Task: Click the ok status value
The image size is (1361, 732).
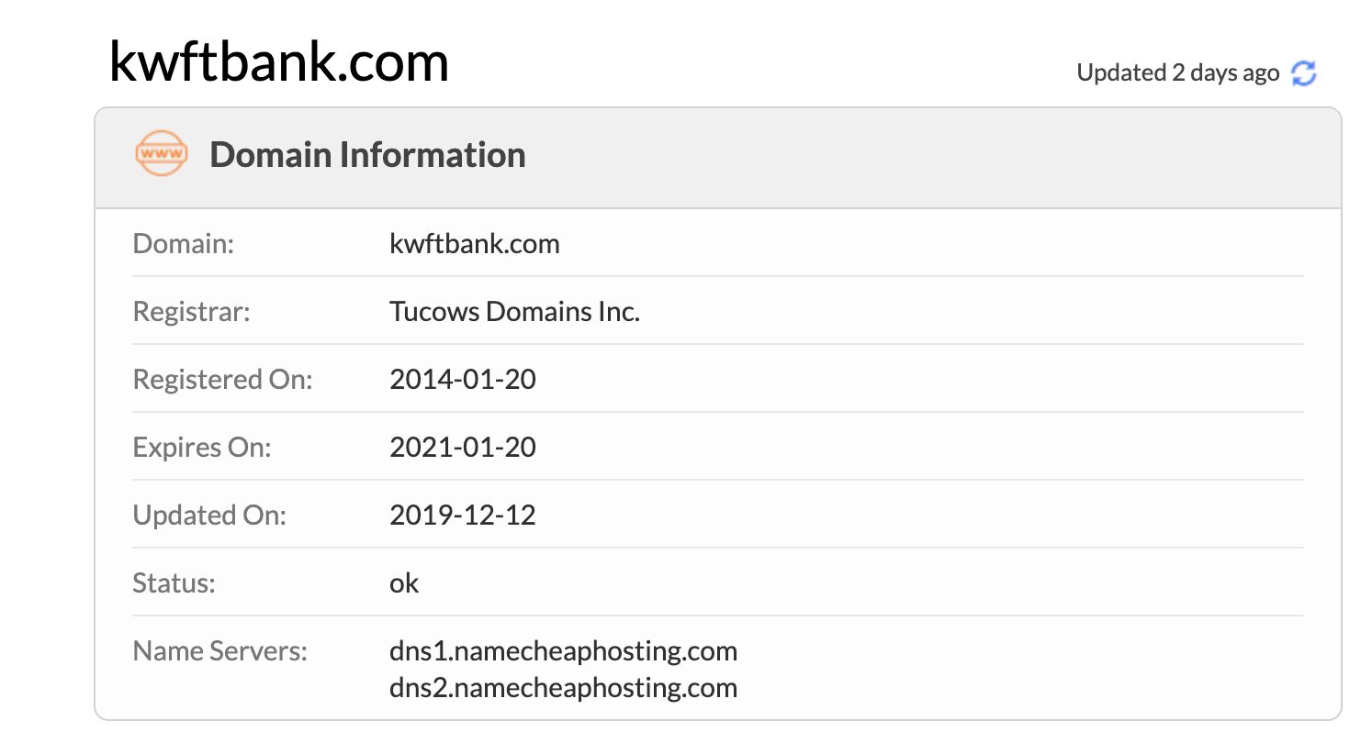Action: click(404, 583)
